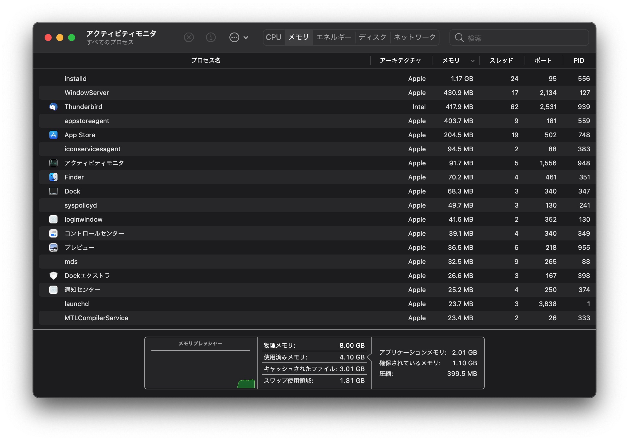Select the Thunderbird app icon

click(53, 107)
